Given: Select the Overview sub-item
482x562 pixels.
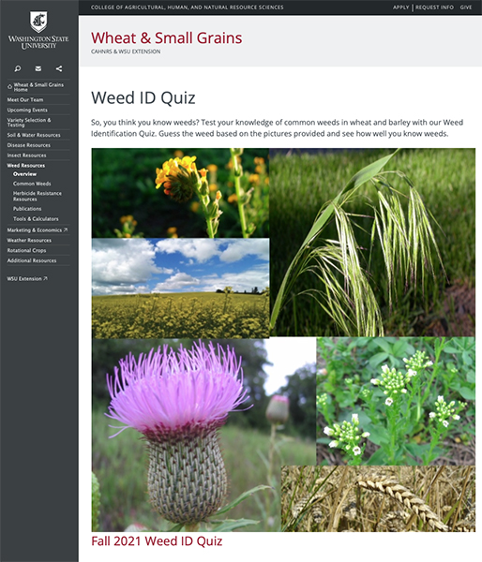Looking at the screenshot, I should pos(24,174).
